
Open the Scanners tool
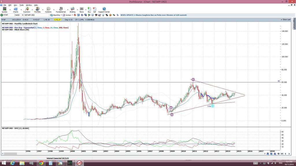pos(27,10)
